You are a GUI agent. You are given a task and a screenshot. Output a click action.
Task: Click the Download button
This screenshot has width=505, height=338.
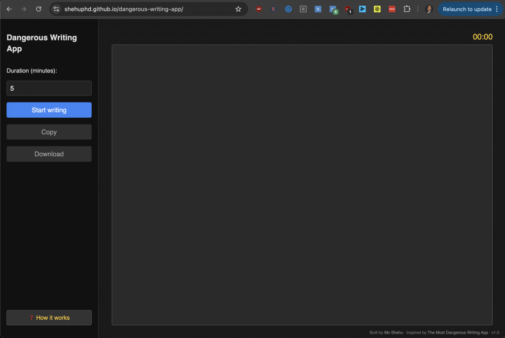click(x=49, y=154)
